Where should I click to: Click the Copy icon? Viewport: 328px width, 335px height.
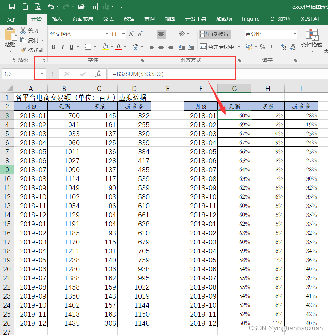23,40
